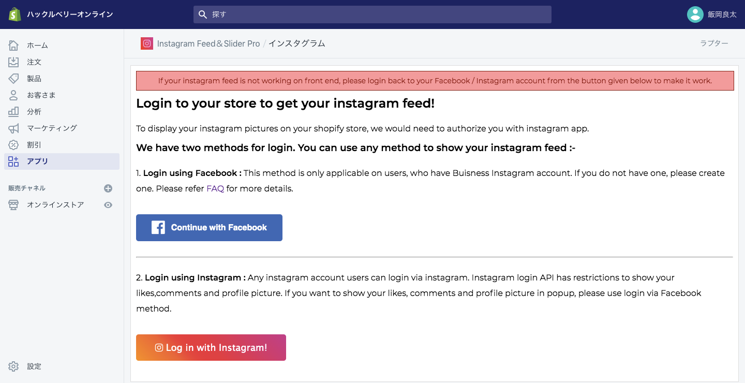Click Instagram Feed＆Slider Pro breadcrumb
The width and height of the screenshot is (745, 383).
[208, 43]
